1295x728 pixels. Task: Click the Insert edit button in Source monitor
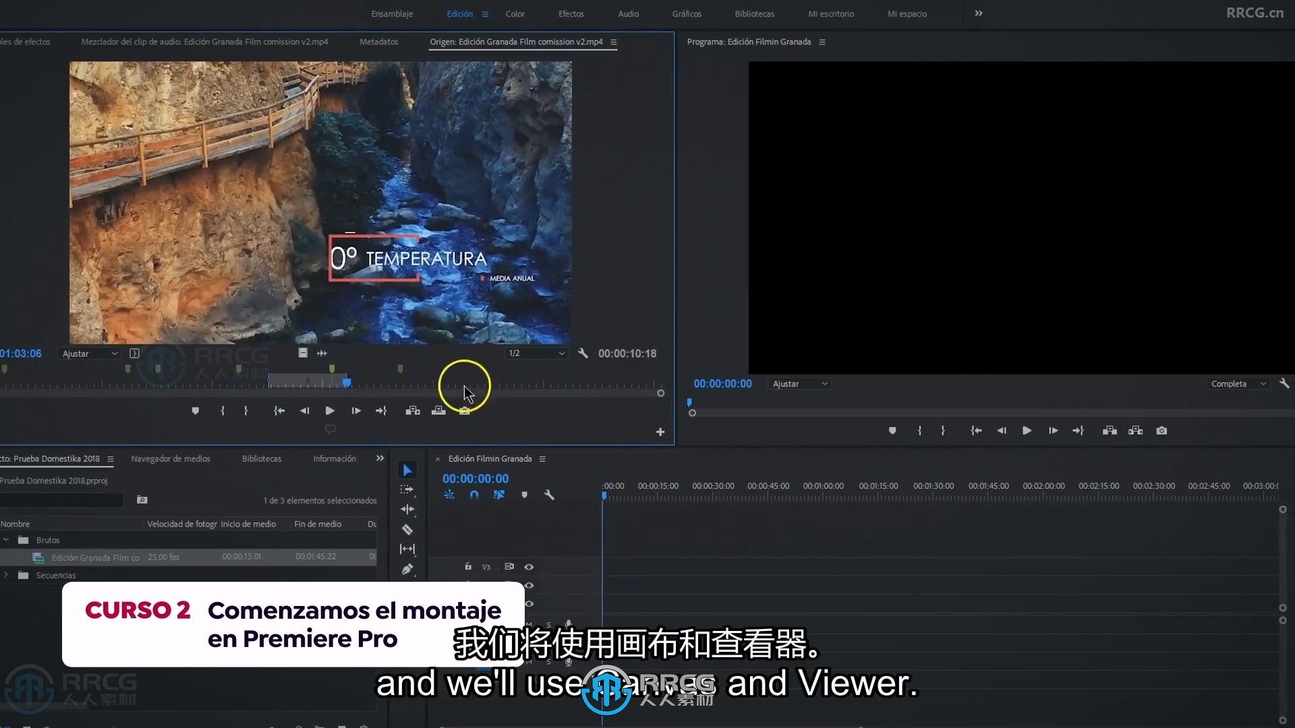tap(413, 411)
